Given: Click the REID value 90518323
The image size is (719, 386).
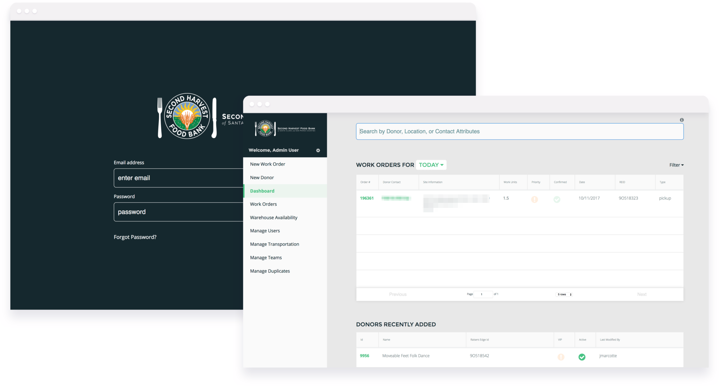Looking at the screenshot, I should coord(628,198).
